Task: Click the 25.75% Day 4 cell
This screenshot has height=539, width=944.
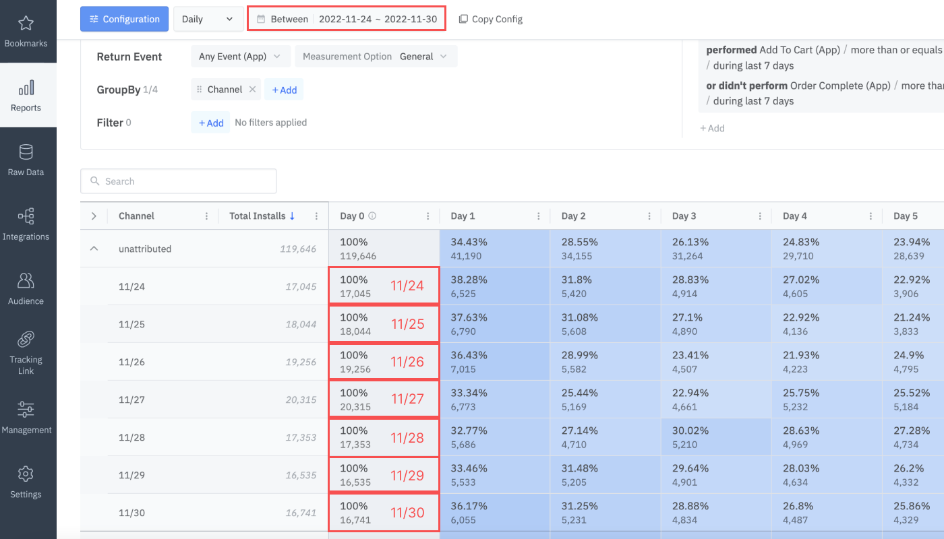Action: click(x=827, y=400)
